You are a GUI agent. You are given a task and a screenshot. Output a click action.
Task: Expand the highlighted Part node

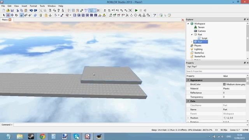[192, 42]
